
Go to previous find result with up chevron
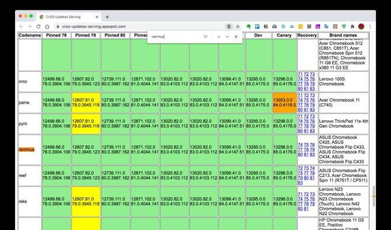[x=219, y=37]
